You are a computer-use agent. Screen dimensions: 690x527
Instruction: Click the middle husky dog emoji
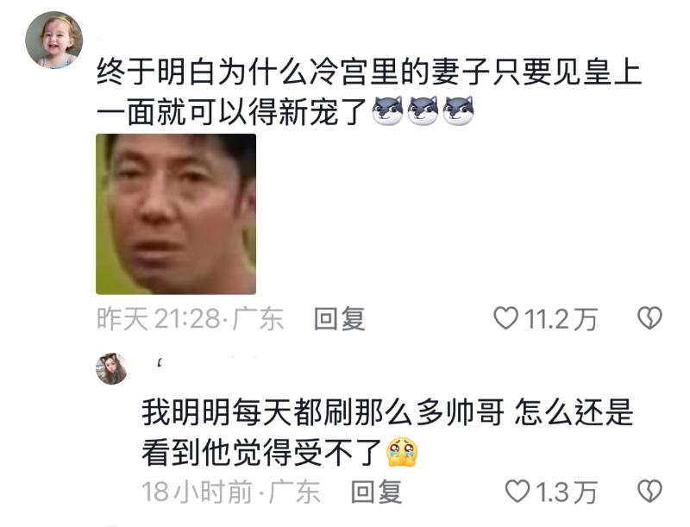click(x=423, y=111)
